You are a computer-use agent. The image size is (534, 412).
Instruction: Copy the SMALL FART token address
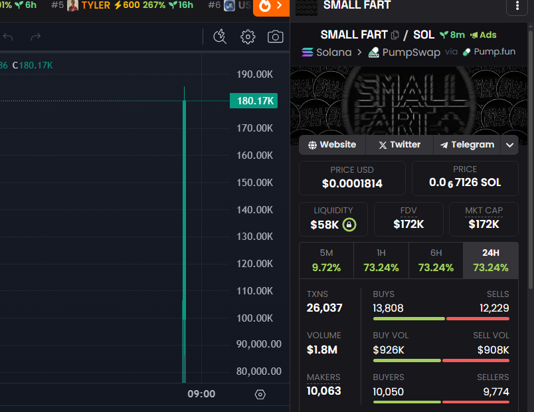[395, 35]
